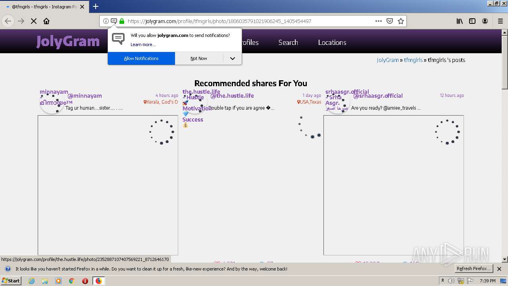This screenshot has width=508, height=286.
Task: Switch to Firefox taskbar button
Action: pos(98,281)
